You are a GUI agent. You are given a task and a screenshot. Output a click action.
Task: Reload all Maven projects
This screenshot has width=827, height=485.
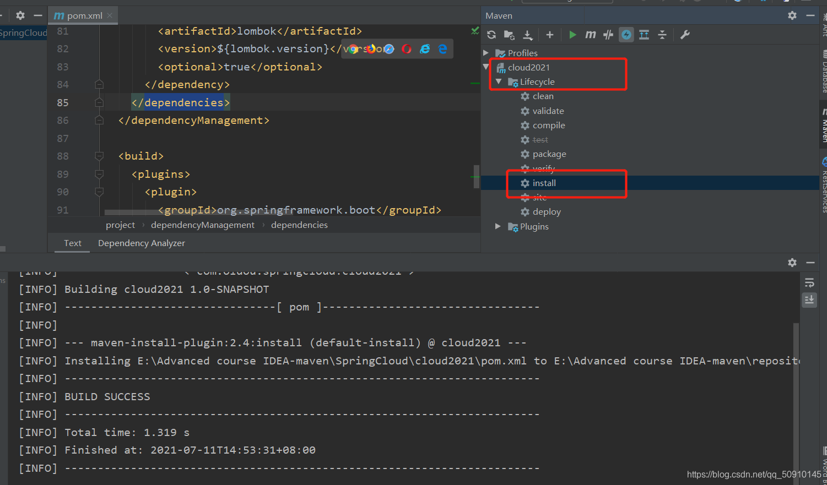[491, 35]
